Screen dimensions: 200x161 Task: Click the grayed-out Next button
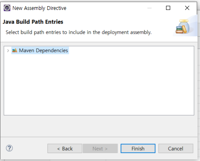100,149
